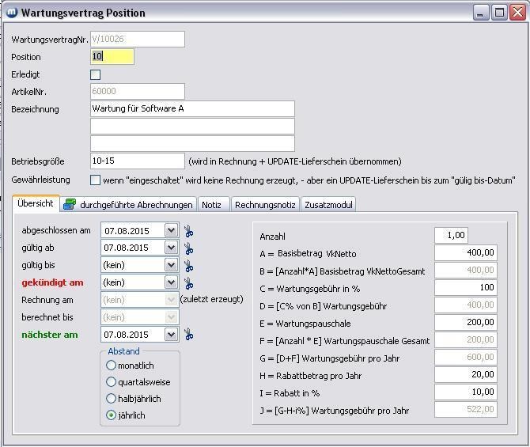The height and width of the screenshot is (447, 530).
Task: Open the abgeschlossen am date dropdown
Action: 171,230
